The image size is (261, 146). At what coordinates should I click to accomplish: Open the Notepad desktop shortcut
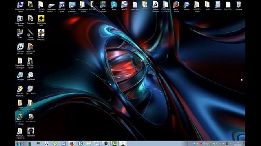click(x=20, y=76)
